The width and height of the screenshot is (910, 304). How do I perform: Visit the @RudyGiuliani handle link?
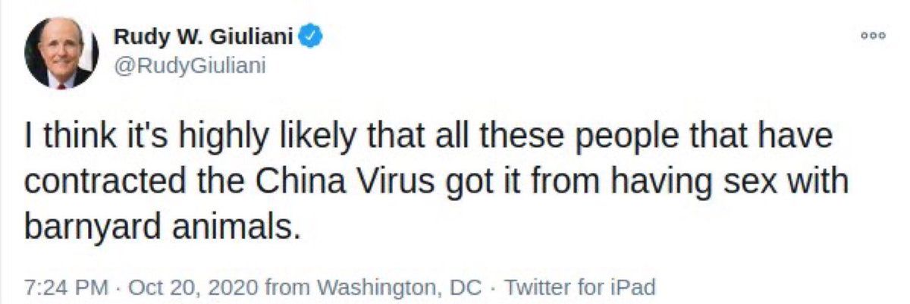[x=189, y=67]
